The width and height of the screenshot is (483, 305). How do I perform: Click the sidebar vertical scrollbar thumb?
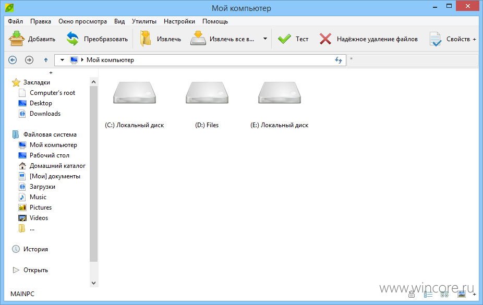pos(94,174)
